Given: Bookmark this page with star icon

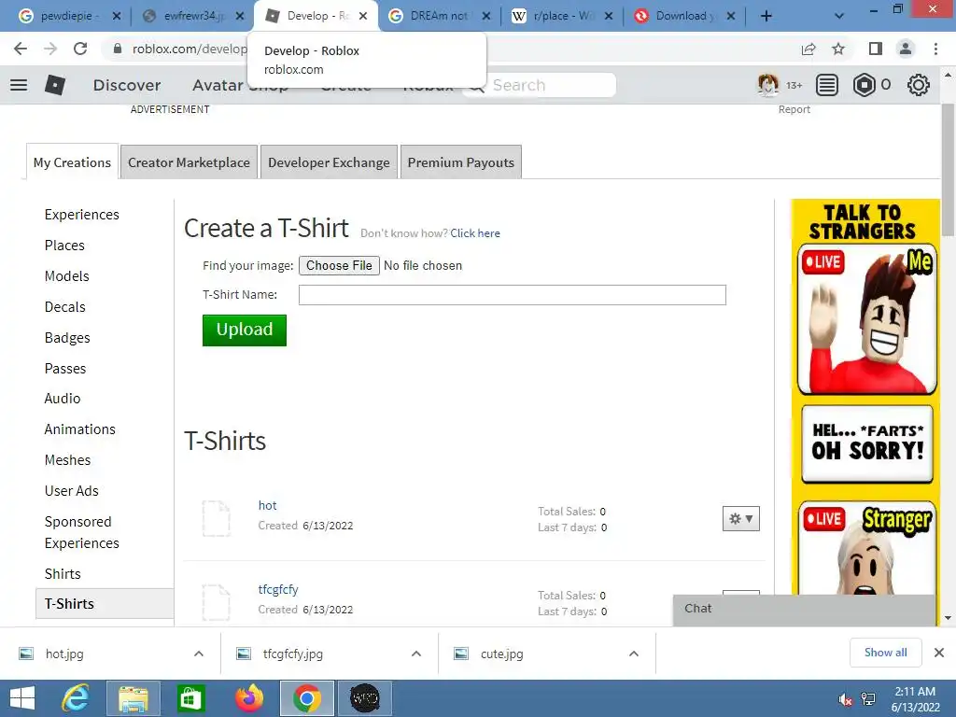Looking at the screenshot, I should point(838,49).
